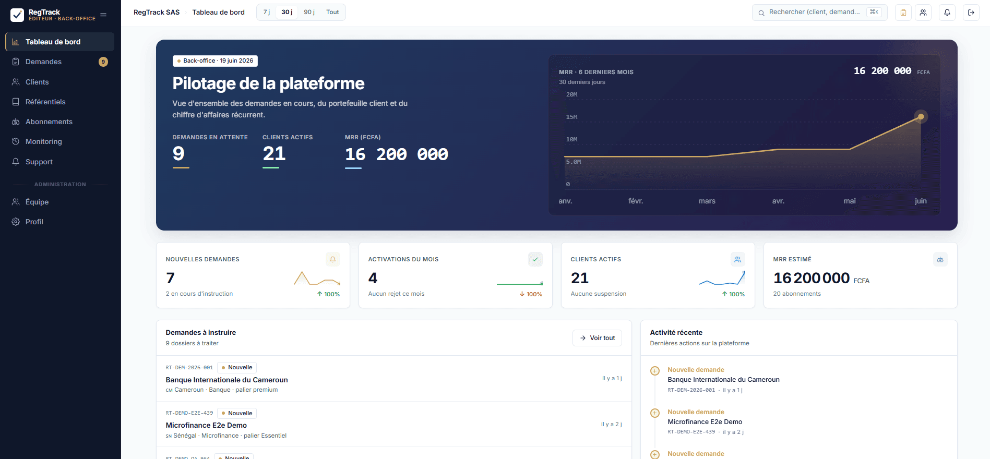Click the Référentiels book icon
Viewport: 990px width, 459px height.
[x=16, y=102]
